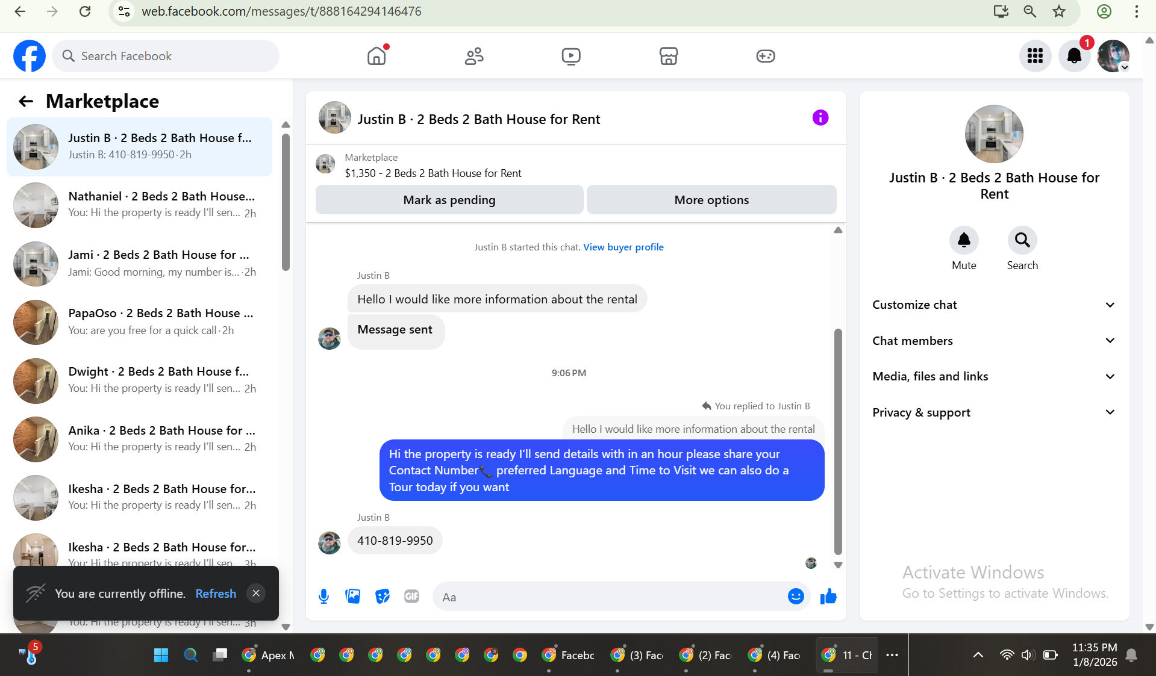Open the emoji picker smiley icon
Viewport: 1156px width, 676px height.
pyautogui.click(x=796, y=597)
